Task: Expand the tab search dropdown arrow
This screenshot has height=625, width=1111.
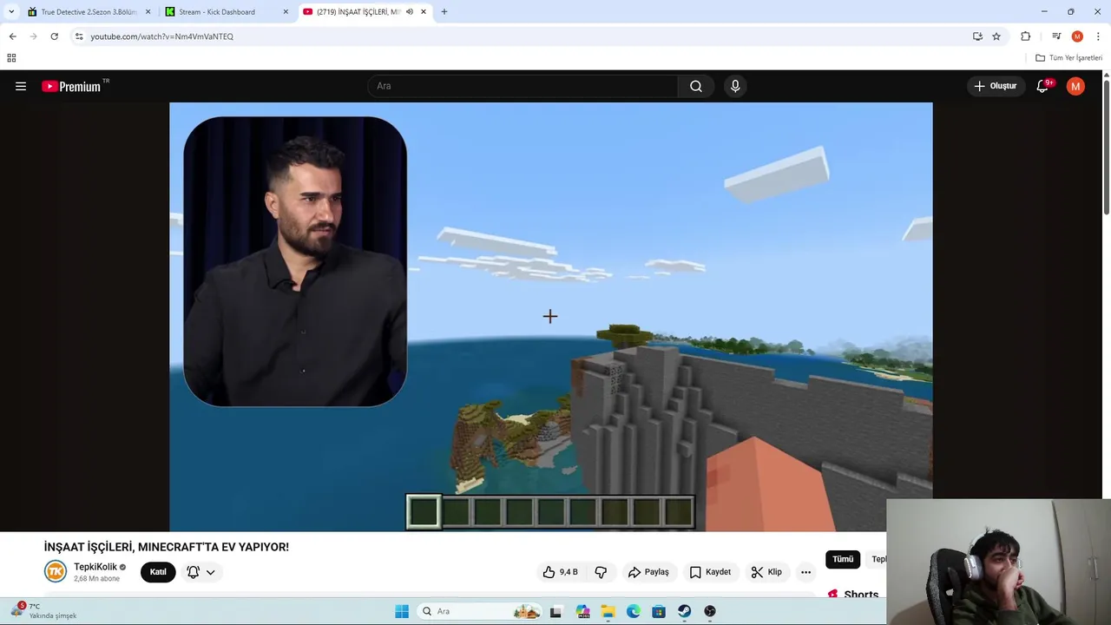Action: [10, 12]
